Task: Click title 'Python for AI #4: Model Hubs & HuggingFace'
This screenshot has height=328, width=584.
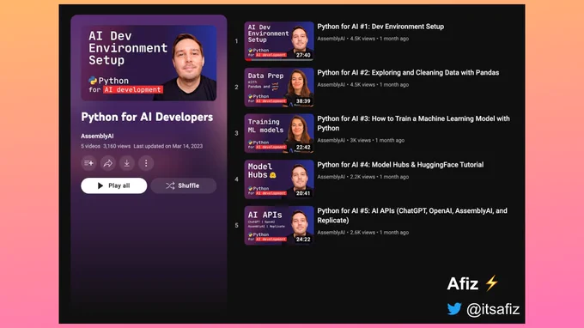Action: tap(400, 165)
